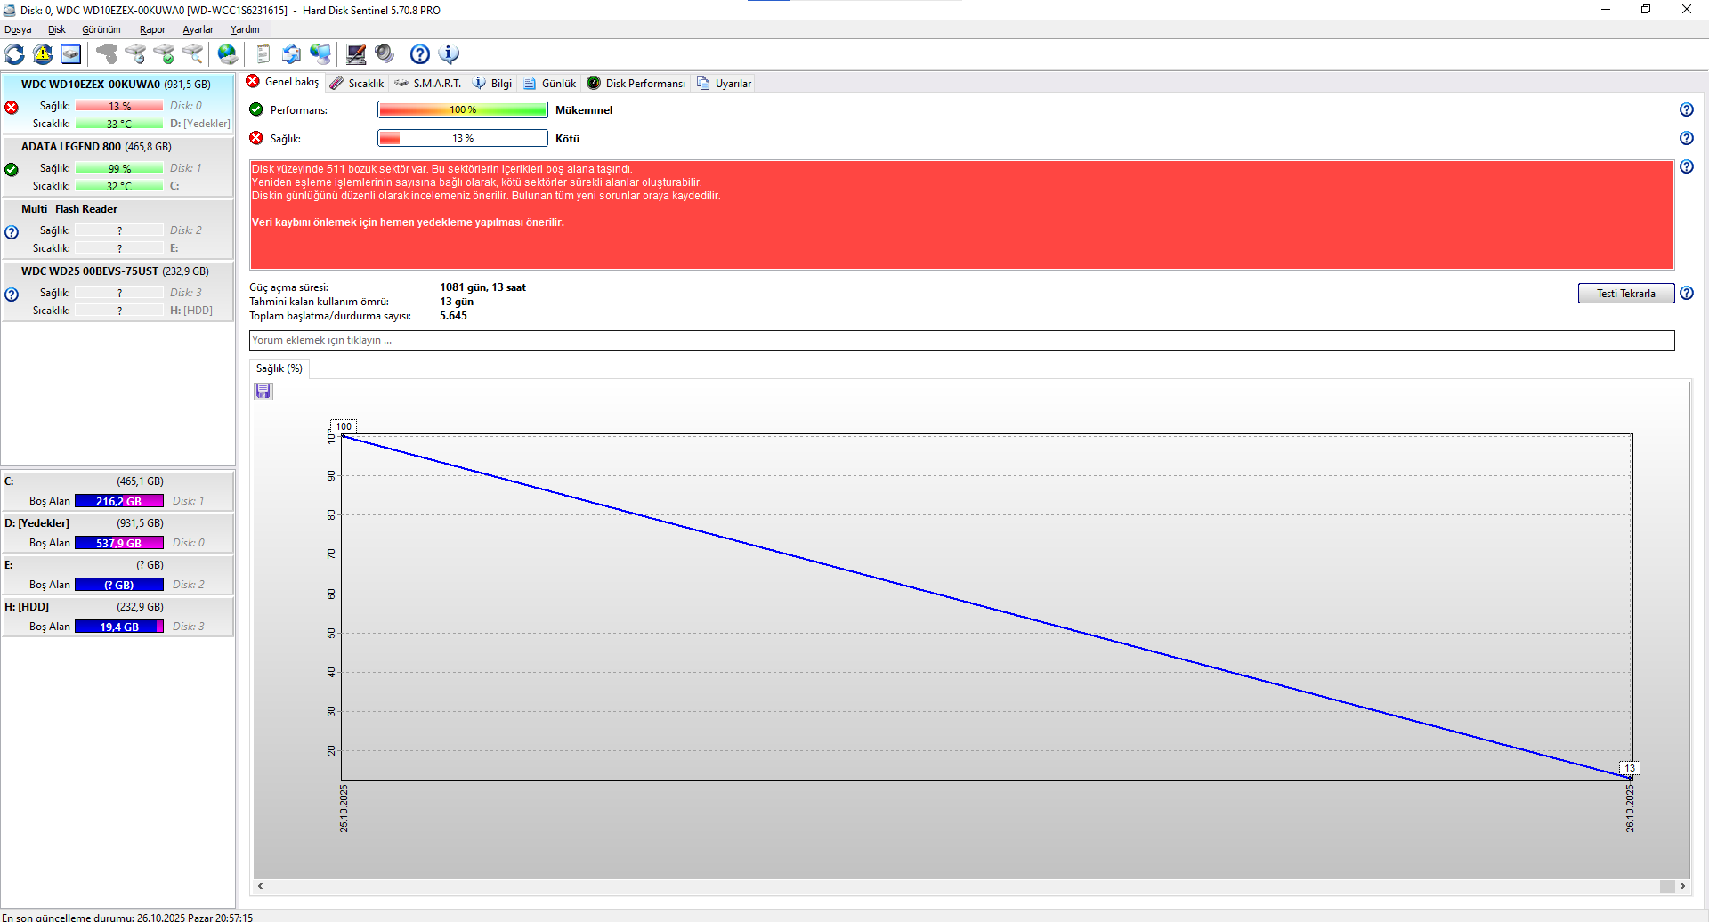This screenshot has width=1709, height=922.
Task: Open the Rapor menu
Action: [x=152, y=29]
